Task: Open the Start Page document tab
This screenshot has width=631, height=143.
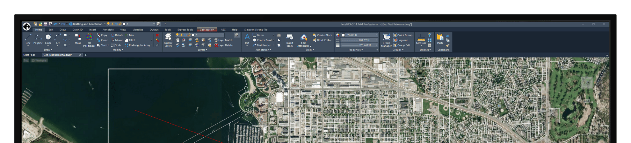Action: coord(29,55)
